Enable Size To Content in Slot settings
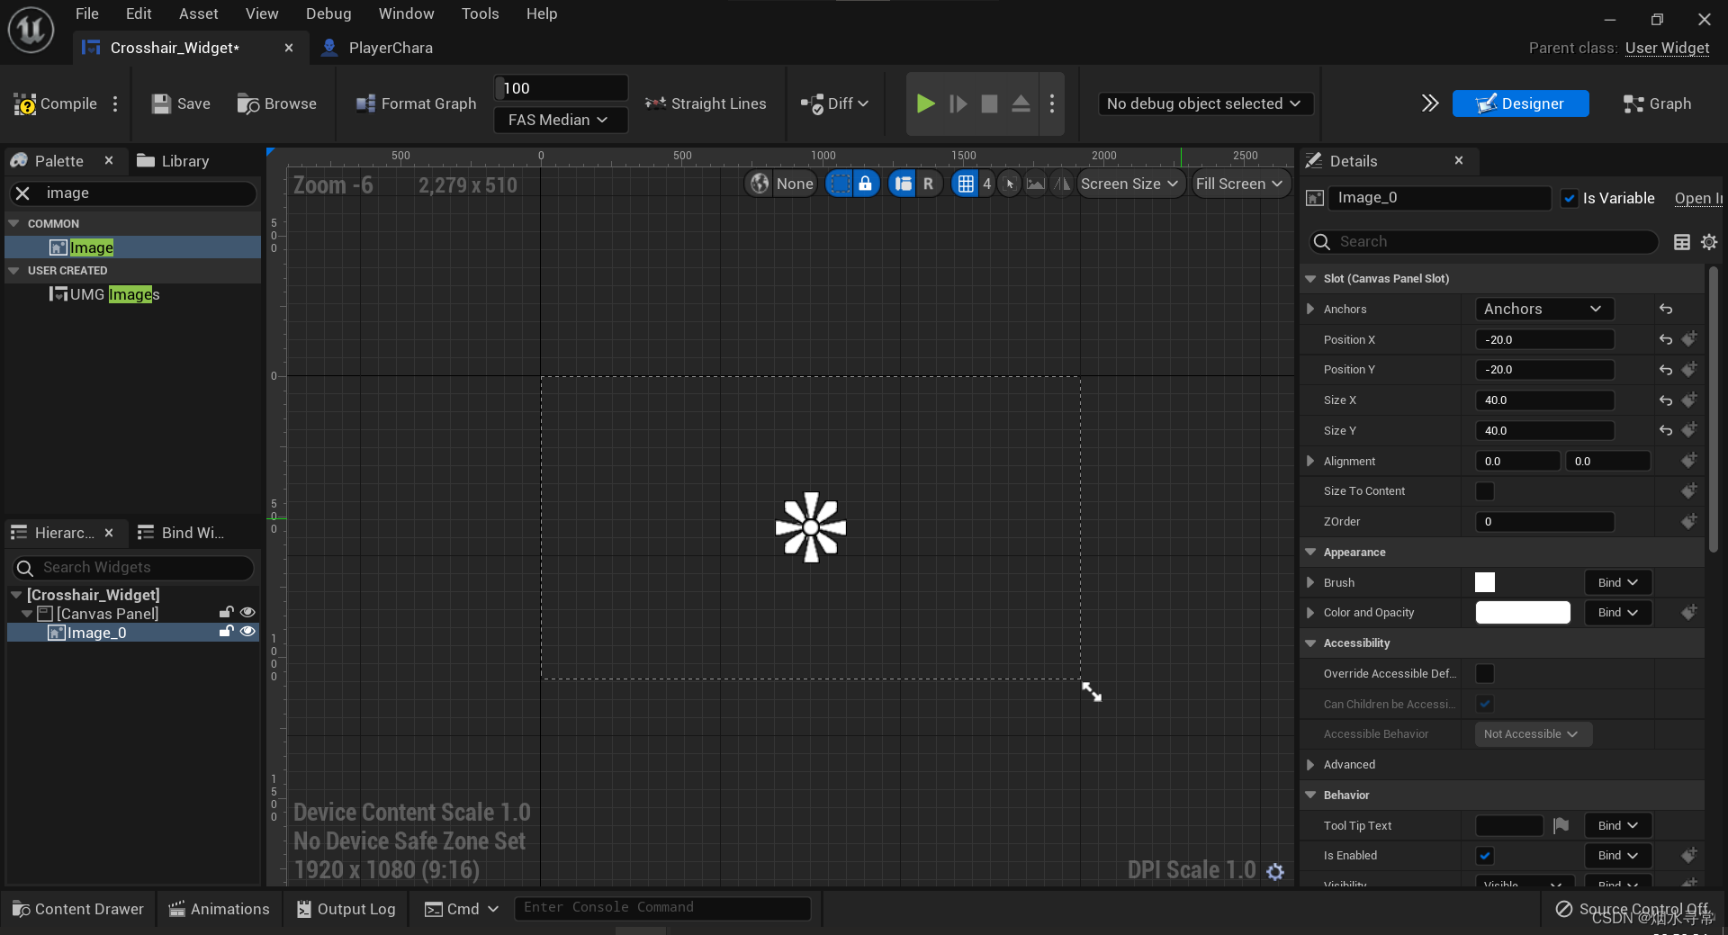This screenshot has height=935, width=1728. click(x=1485, y=490)
